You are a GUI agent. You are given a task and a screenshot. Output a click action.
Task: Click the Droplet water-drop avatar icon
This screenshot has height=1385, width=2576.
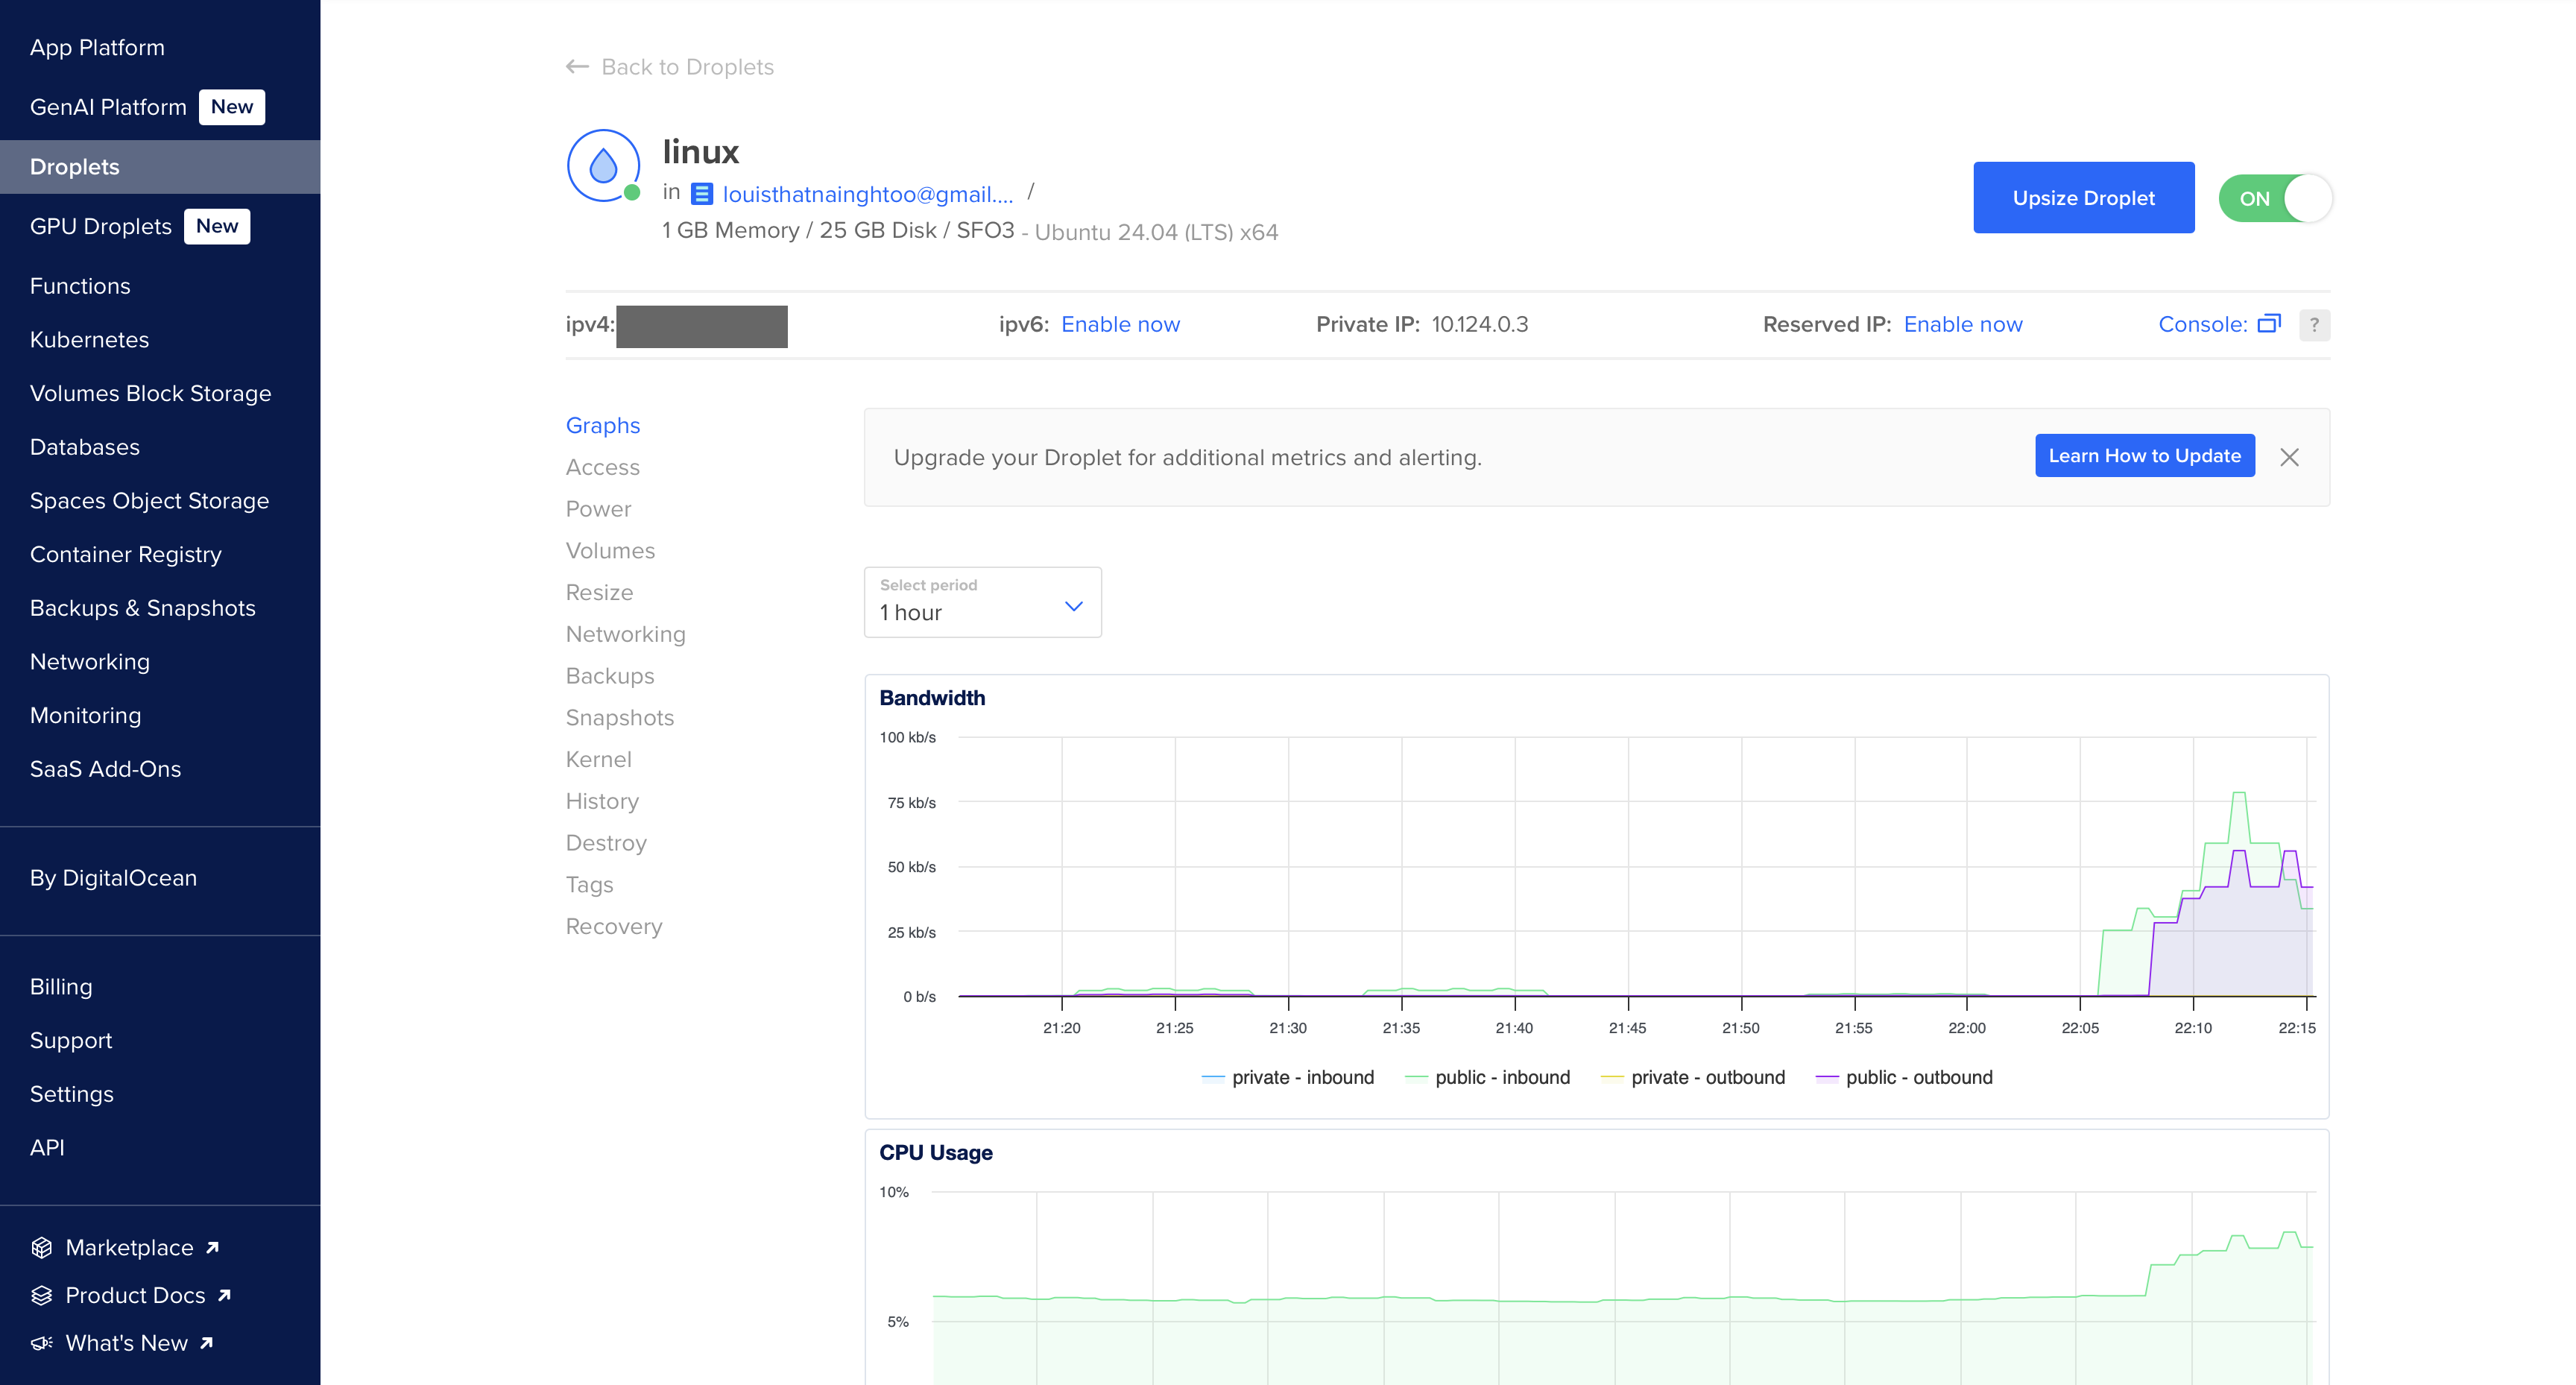point(603,165)
